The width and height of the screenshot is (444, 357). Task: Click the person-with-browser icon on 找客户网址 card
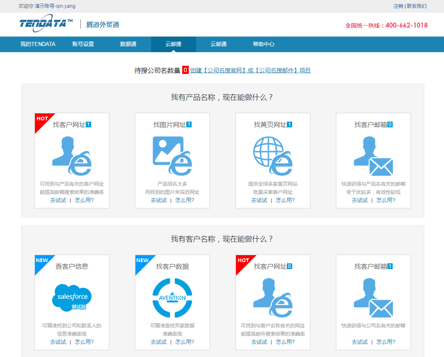click(71, 156)
